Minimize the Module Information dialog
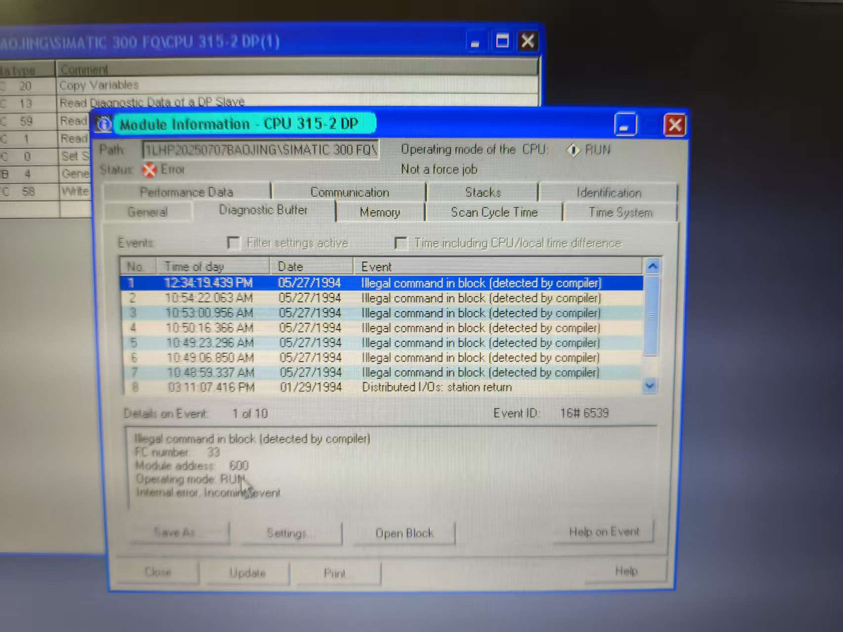The width and height of the screenshot is (843, 632). tap(625, 125)
